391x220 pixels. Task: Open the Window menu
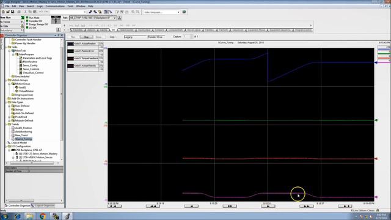pyautogui.click(x=80, y=6)
